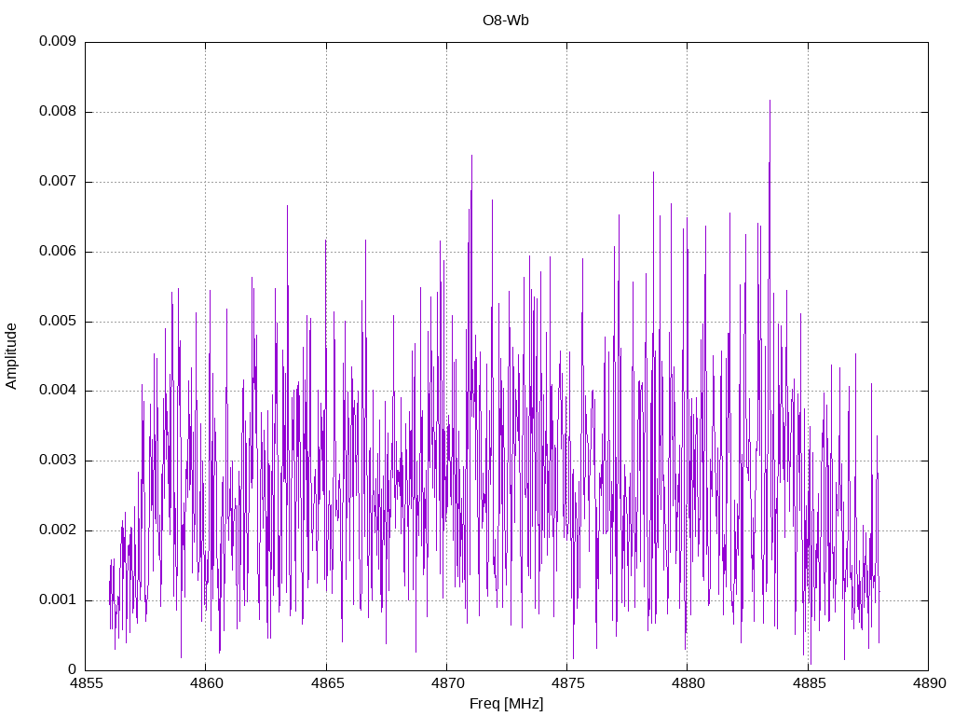Click the 4890 x-axis tick label
954x716 pixels.
click(x=929, y=683)
